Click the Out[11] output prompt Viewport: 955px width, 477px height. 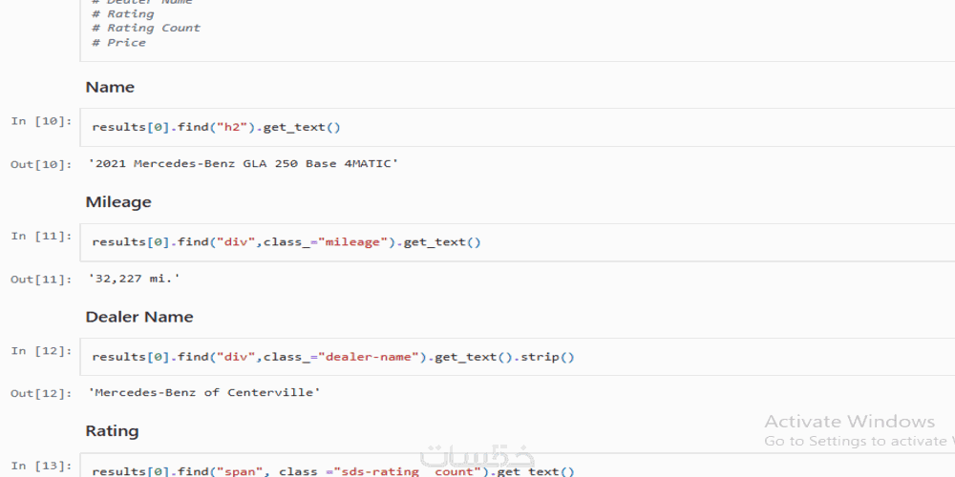(x=41, y=279)
